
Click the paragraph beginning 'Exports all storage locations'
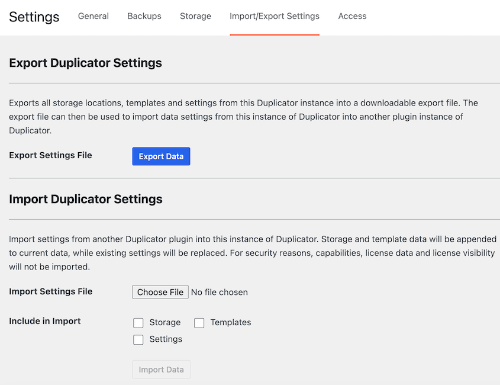pos(243,117)
